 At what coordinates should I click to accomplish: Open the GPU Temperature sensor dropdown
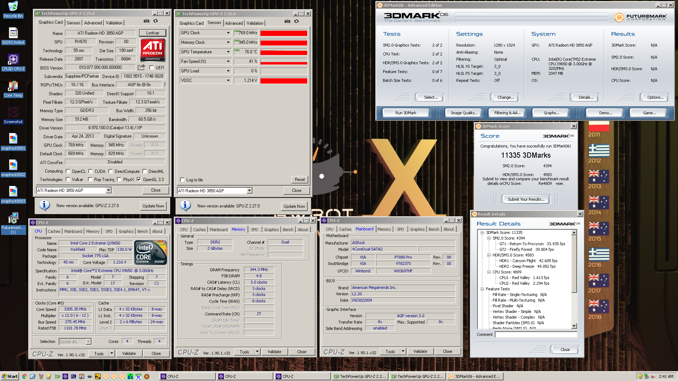click(228, 52)
